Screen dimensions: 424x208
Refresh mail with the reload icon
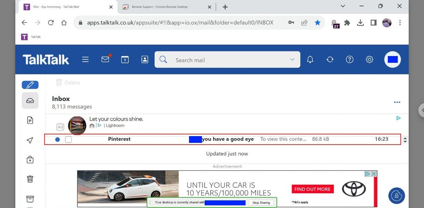tap(330, 60)
